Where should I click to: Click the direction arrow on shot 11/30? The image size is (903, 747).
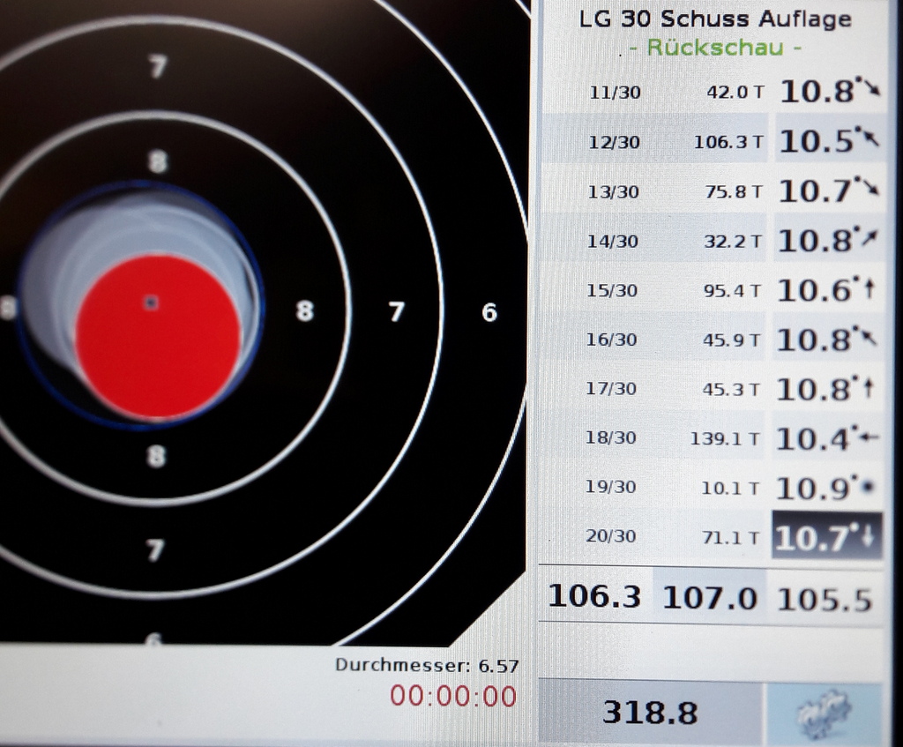pos(871,88)
